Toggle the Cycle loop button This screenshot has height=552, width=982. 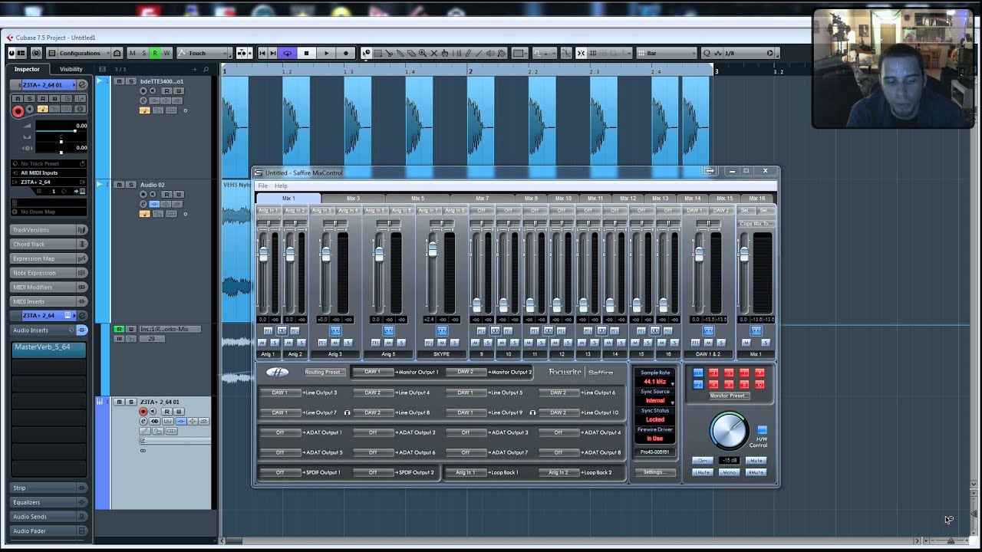pos(287,53)
